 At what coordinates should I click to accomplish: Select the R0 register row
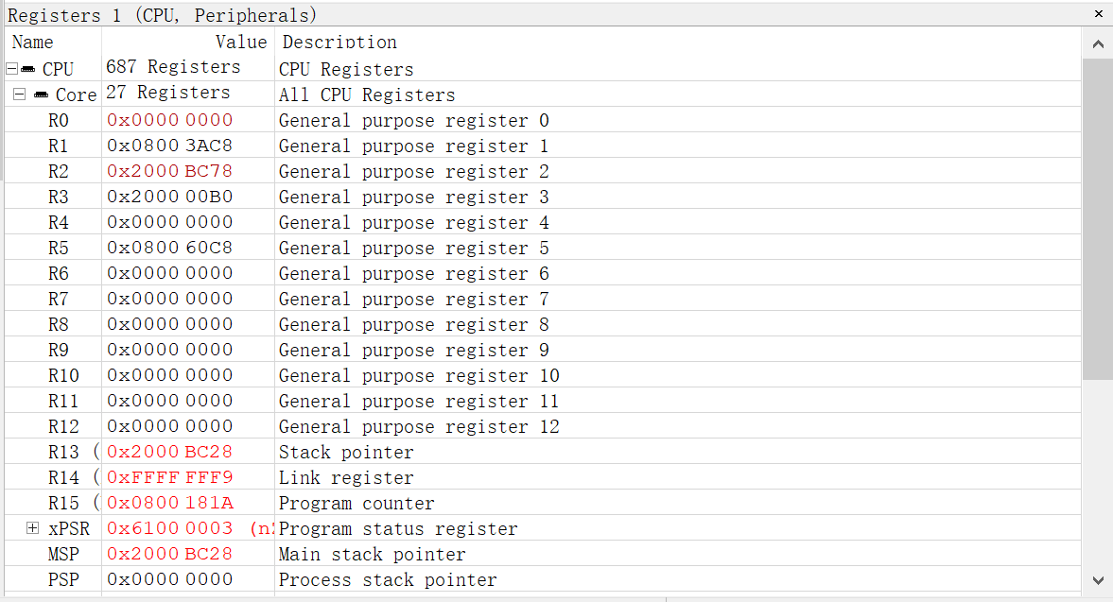tap(59, 120)
